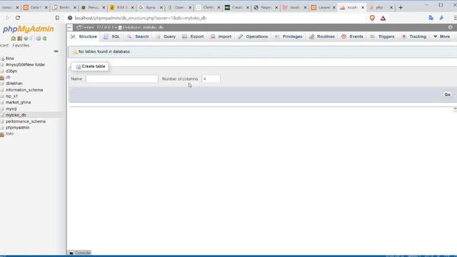457x257 pixels.
Task: Close the Laravel browser tab
Action: [334, 8]
